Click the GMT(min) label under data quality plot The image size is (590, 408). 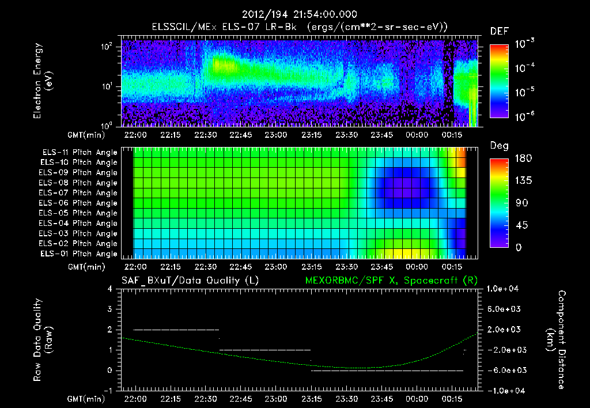(86, 399)
